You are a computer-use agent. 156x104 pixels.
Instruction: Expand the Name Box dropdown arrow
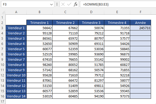(51, 4)
